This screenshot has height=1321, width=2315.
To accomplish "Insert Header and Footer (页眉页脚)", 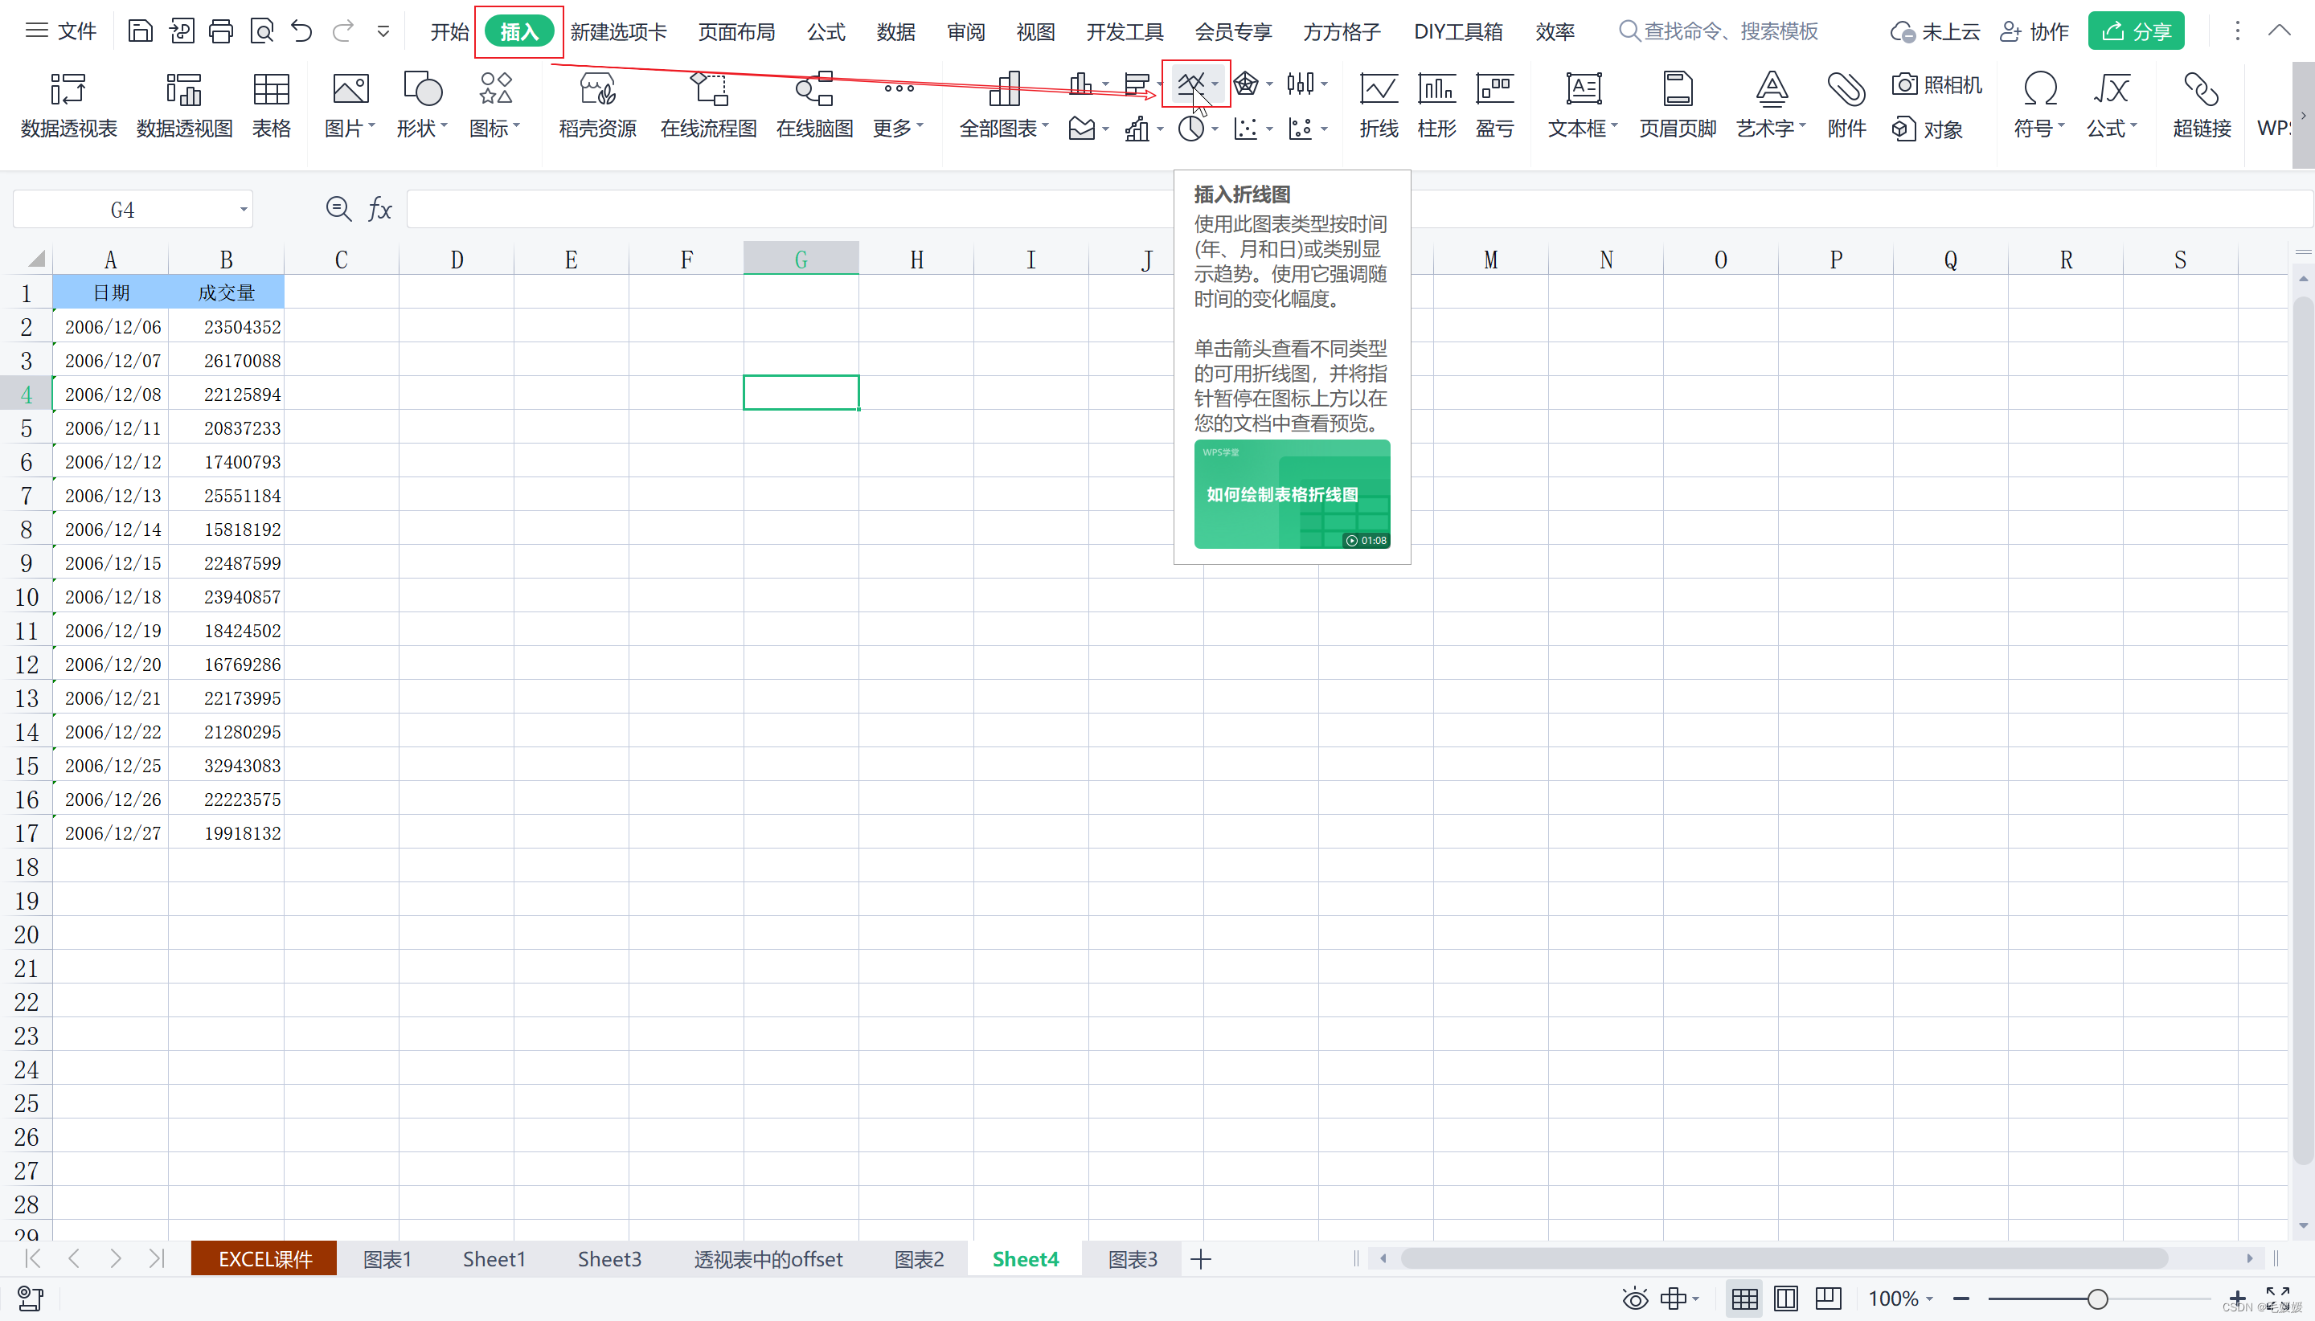I will tap(1677, 105).
